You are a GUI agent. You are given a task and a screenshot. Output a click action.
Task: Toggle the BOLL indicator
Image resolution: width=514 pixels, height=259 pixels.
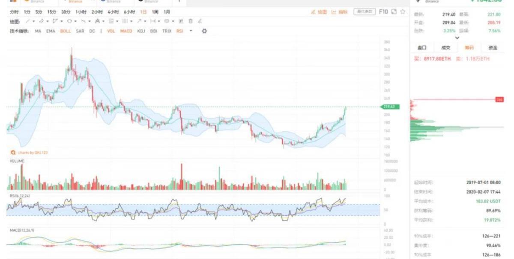66,31
